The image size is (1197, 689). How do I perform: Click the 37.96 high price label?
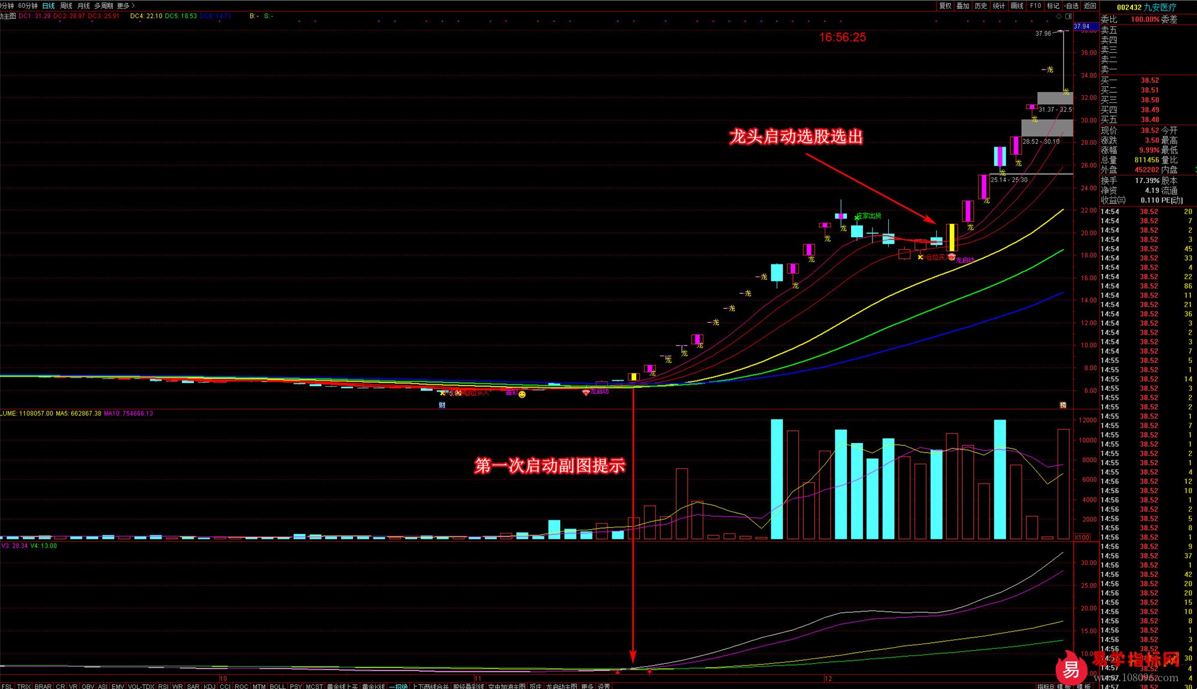click(x=1043, y=34)
